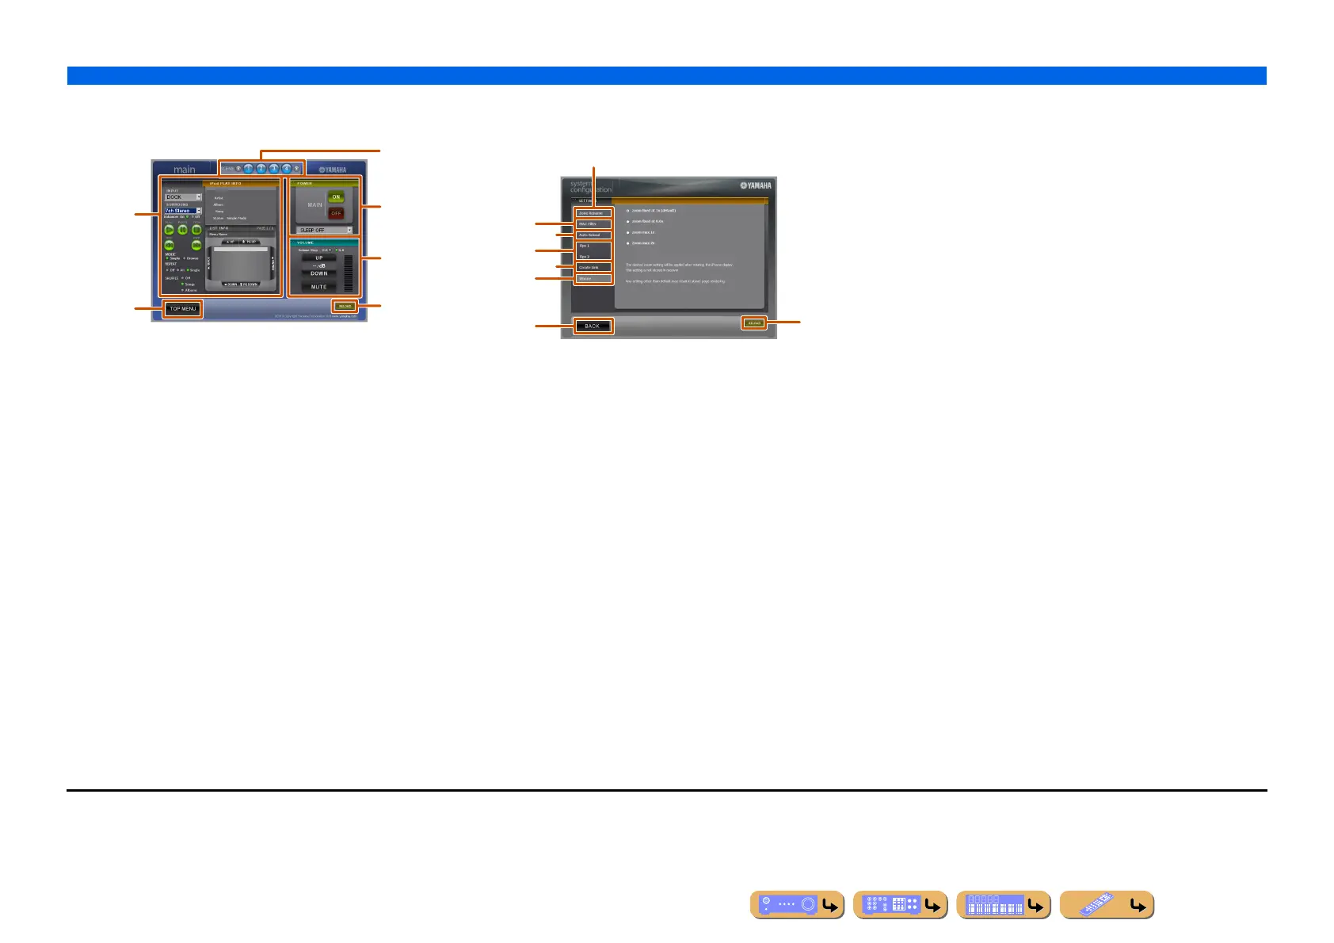1334x943 pixels.
Task: Open the SLEEP OFF dropdown
Action: click(x=324, y=230)
